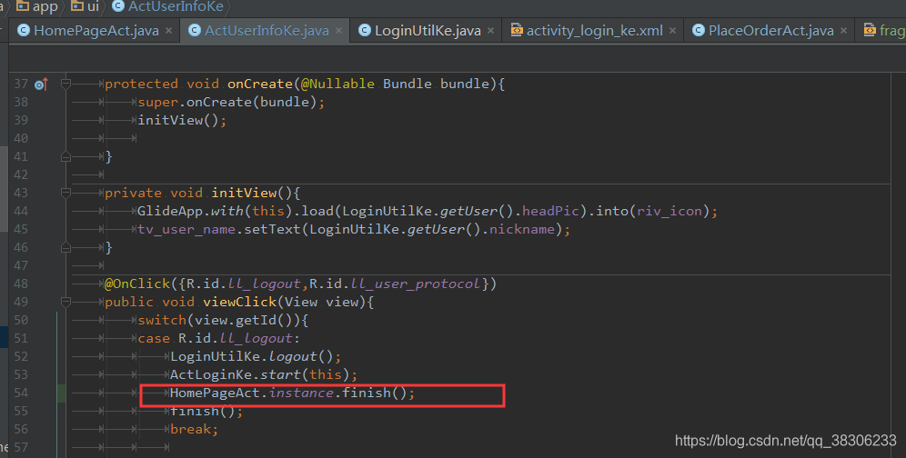The image size is (906, 458).
Task: Click the HomePageAct.instance.finish() code line
Action: point(292,393)
